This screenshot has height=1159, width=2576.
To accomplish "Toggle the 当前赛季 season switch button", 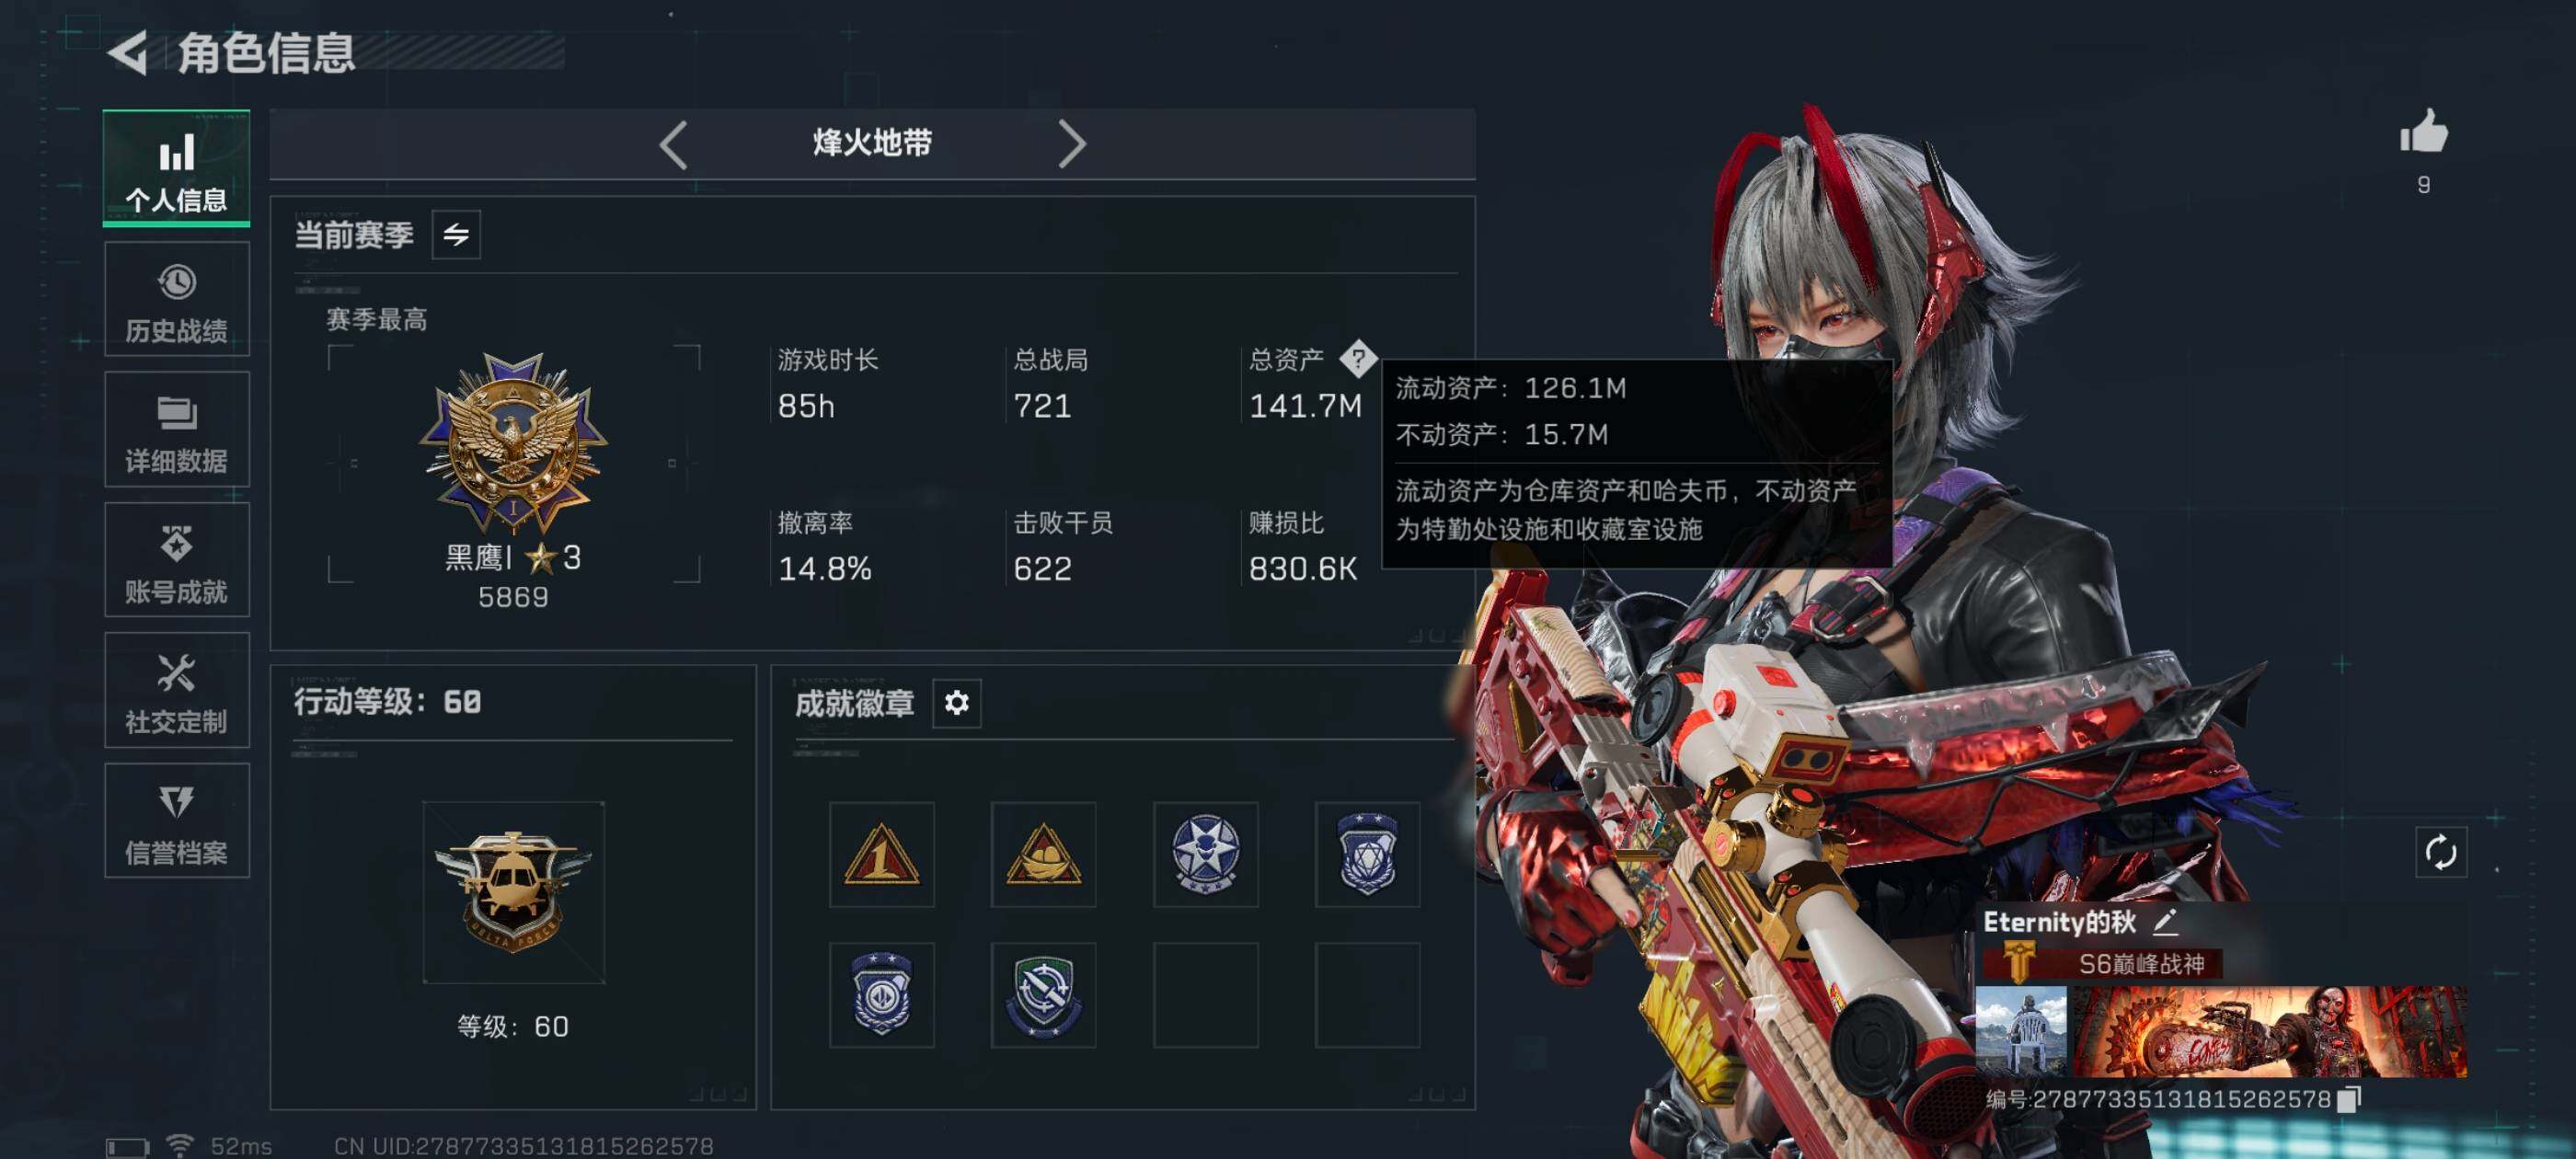I will point(456,235).
